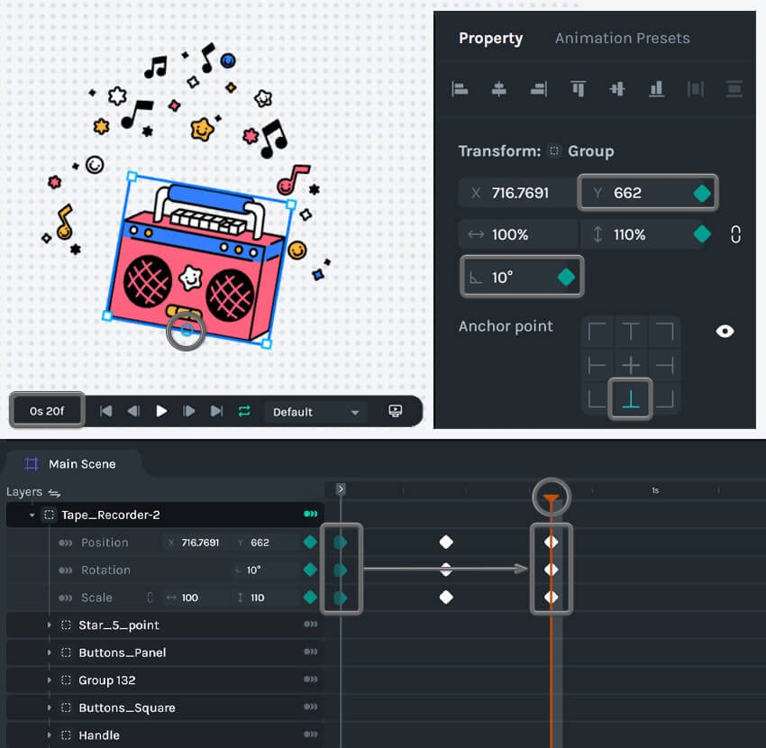Select orange playhead marker
Viewport: 766px width, 748px height.
pos(551,498)
